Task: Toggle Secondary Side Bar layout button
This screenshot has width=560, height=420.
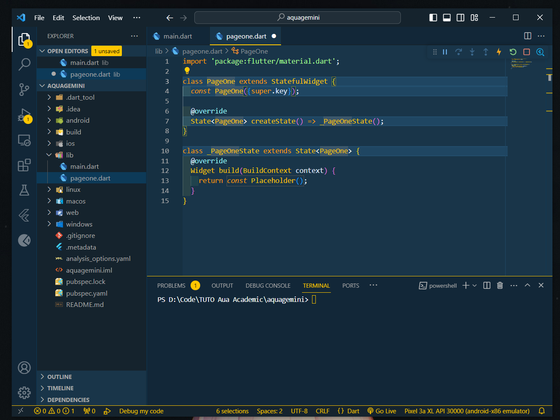Action: pyautogui.click(x=460, y=18)
